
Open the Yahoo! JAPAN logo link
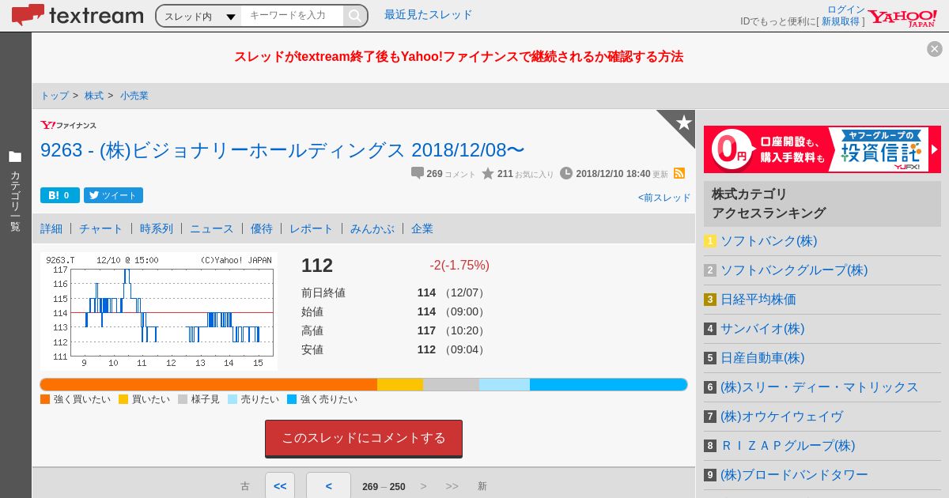[x=902, y=17]
